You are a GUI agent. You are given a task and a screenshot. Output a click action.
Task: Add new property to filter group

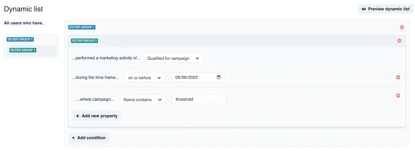[x=96, y=116]
